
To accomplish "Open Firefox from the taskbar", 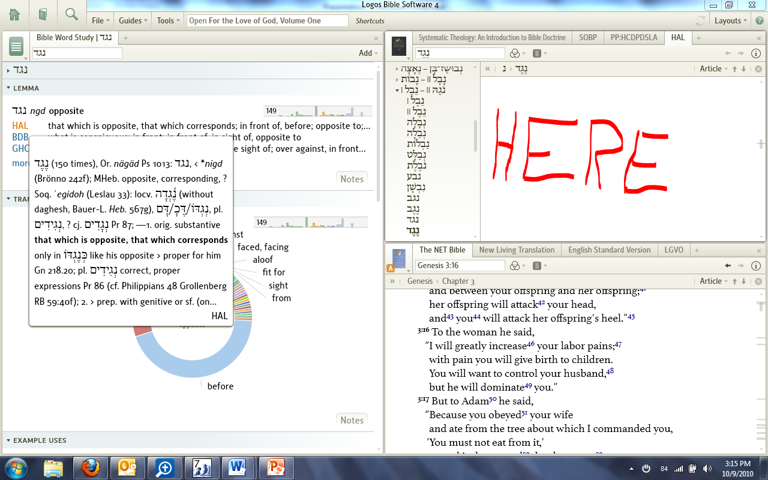I will [90, 467].
